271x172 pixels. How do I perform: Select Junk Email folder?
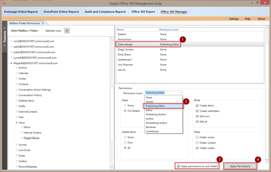point(24,150)
